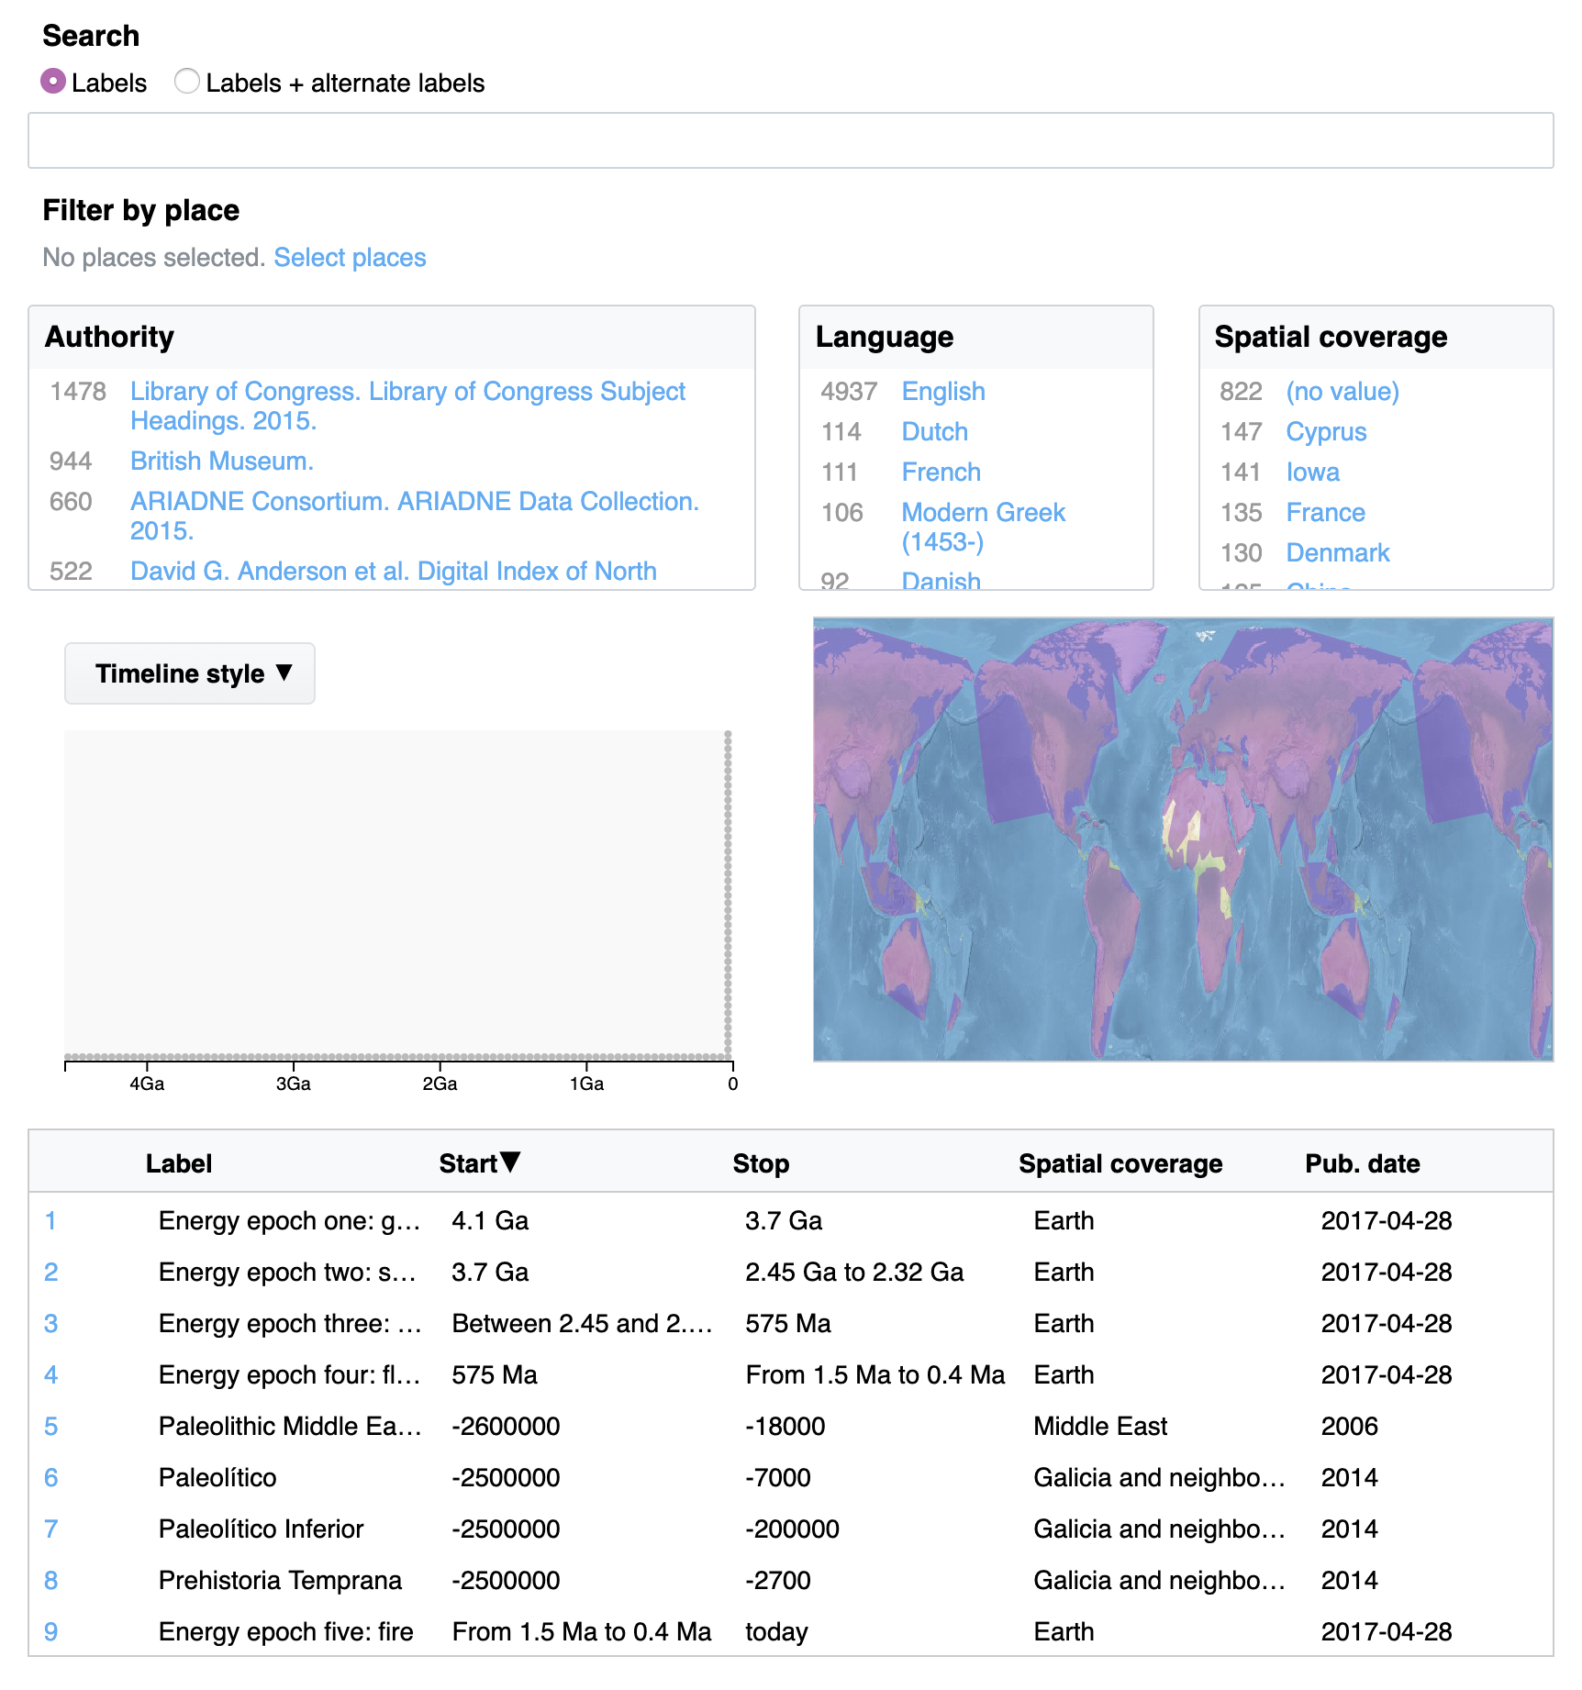Sort table by Spatial coverage column header

pyautogui.click(x=1120, y=1163)
